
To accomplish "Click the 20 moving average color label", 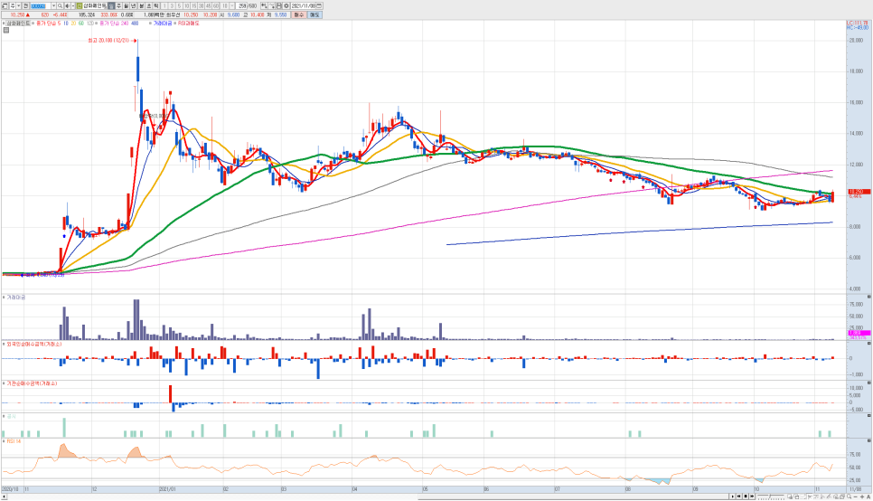I will [73, 24].
